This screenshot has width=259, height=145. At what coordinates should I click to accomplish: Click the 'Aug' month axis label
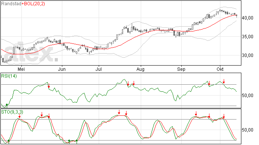(x=140, y=69)
